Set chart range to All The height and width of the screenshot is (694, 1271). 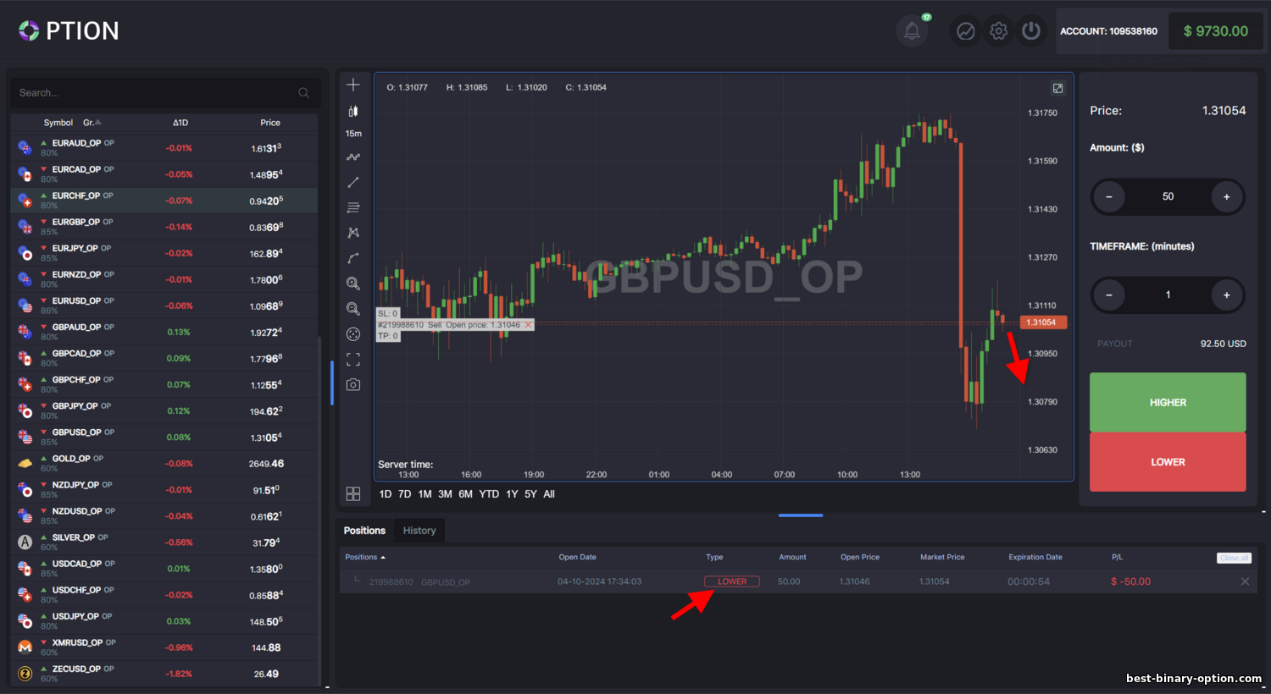(x=549, y=494)
